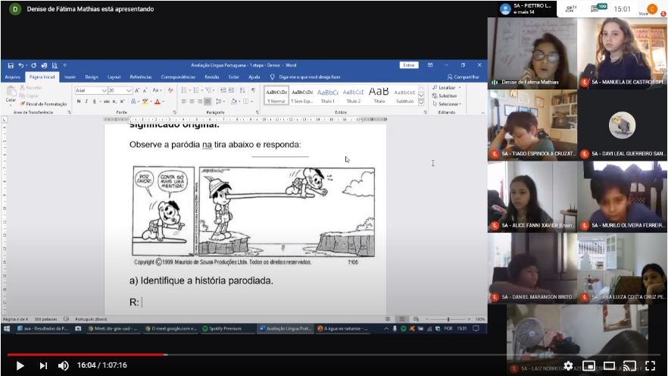668x376 pixels.
Task: Click the multilevel list icon
Action: (x=210, y=90)
